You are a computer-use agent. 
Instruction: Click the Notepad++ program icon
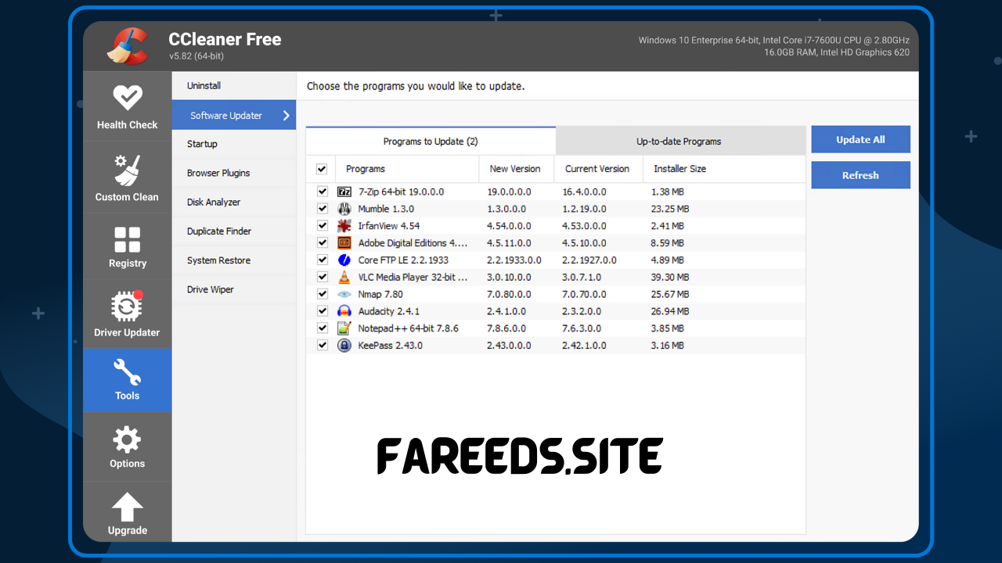pyautogui.click(x=344, y=328)
